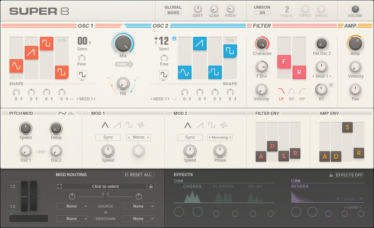This screenshot has height=228, width=374.
Task: Open the Mono mode dropdown in MOD 1
Action: pos(138,137)
